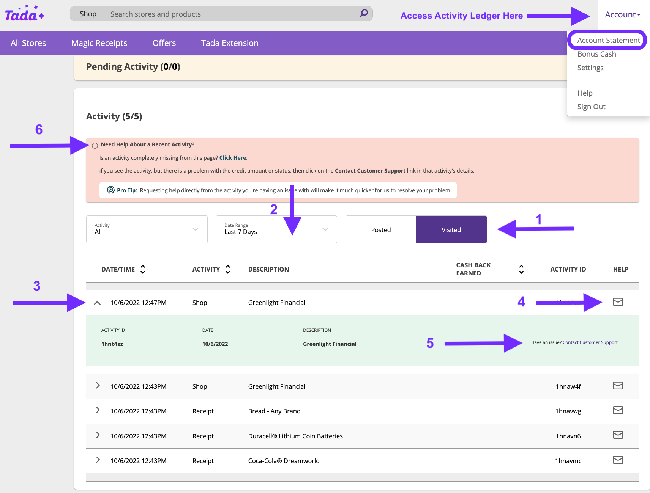Click the Click Here missing activity link
The image size is (650, 493).
coord(233,158)
